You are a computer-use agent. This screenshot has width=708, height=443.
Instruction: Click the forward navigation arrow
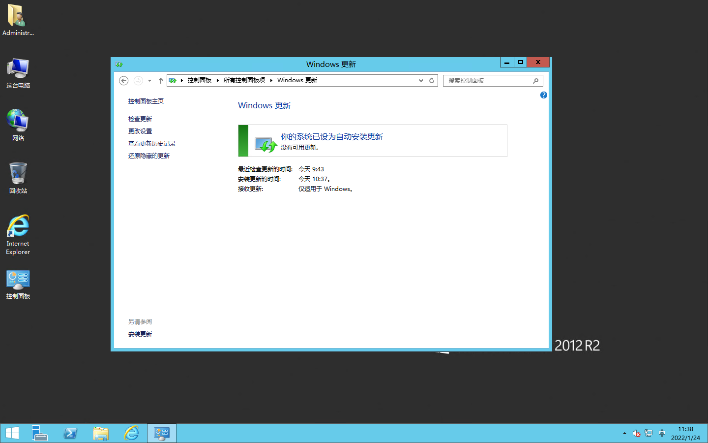[x=138, y=81]
